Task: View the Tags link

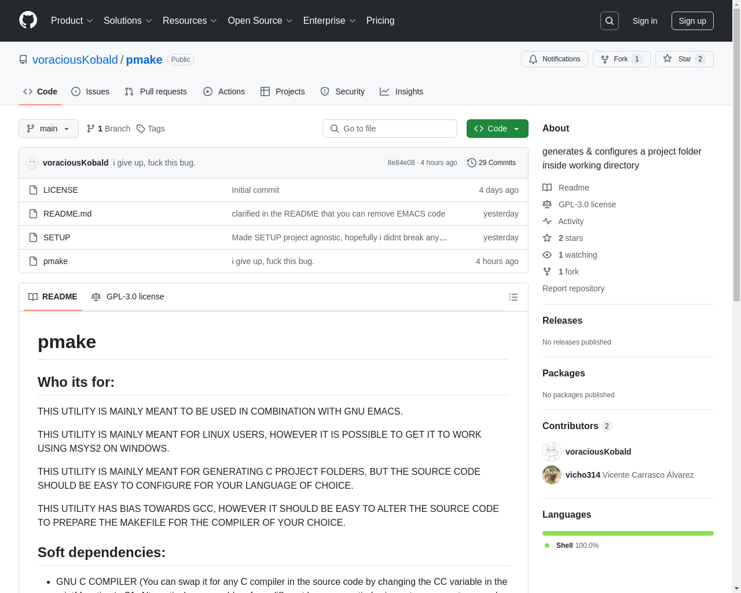Action: [x=151, y=129]
